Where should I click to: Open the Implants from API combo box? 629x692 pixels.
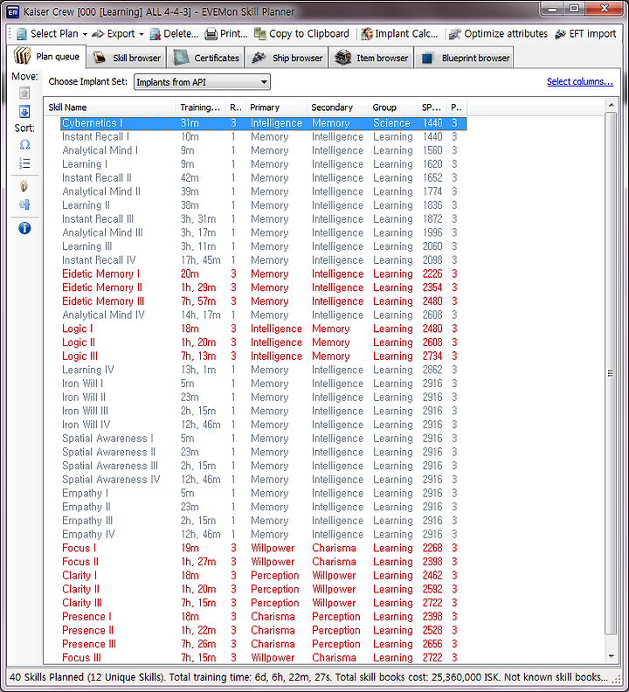[x=202, y=82]
